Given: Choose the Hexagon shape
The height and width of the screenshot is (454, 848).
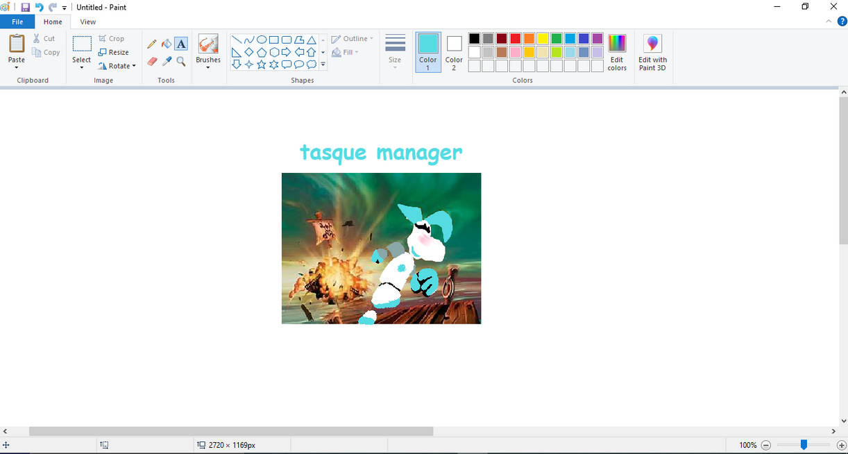Looking at the screenshot, I should point(274,52).
